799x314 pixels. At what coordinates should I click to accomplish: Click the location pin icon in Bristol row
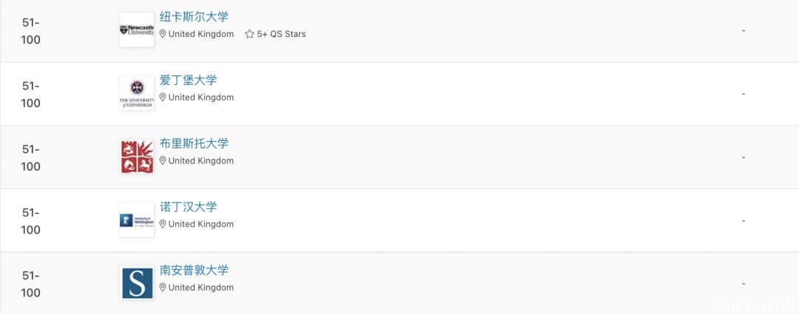pos(163,161)
